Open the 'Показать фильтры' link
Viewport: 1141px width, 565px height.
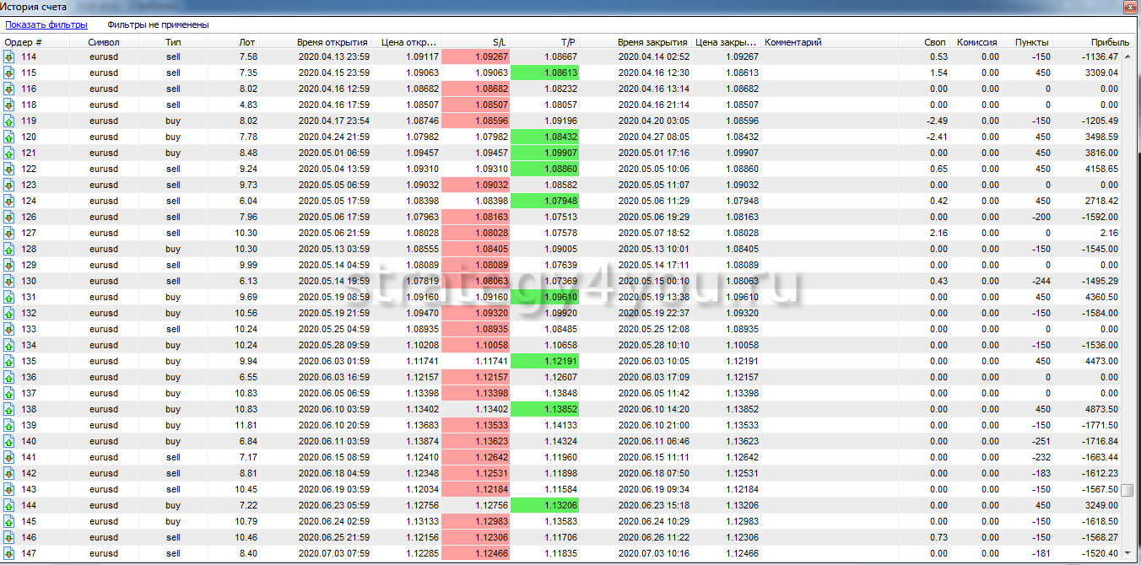click(x=46, y=24)
